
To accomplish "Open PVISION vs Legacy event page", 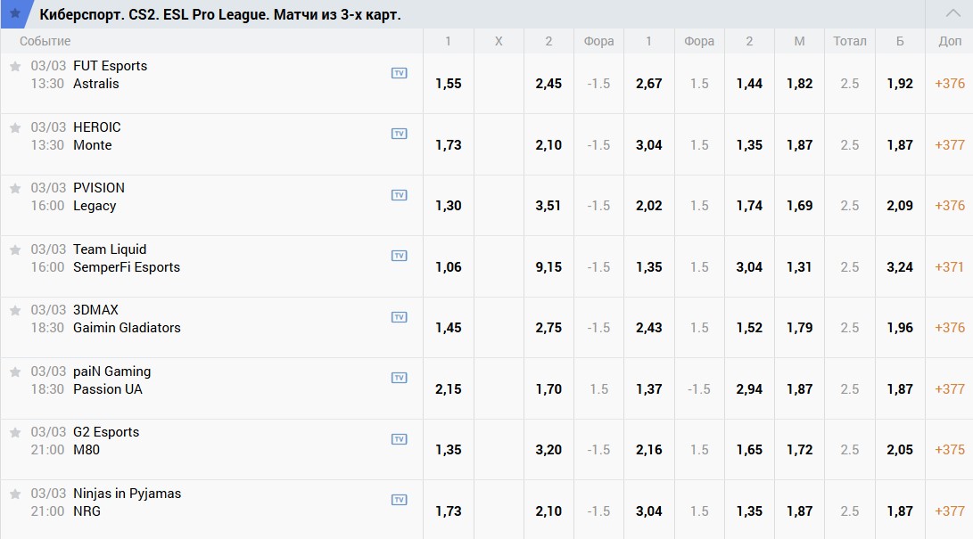I will tap(98, 197).
